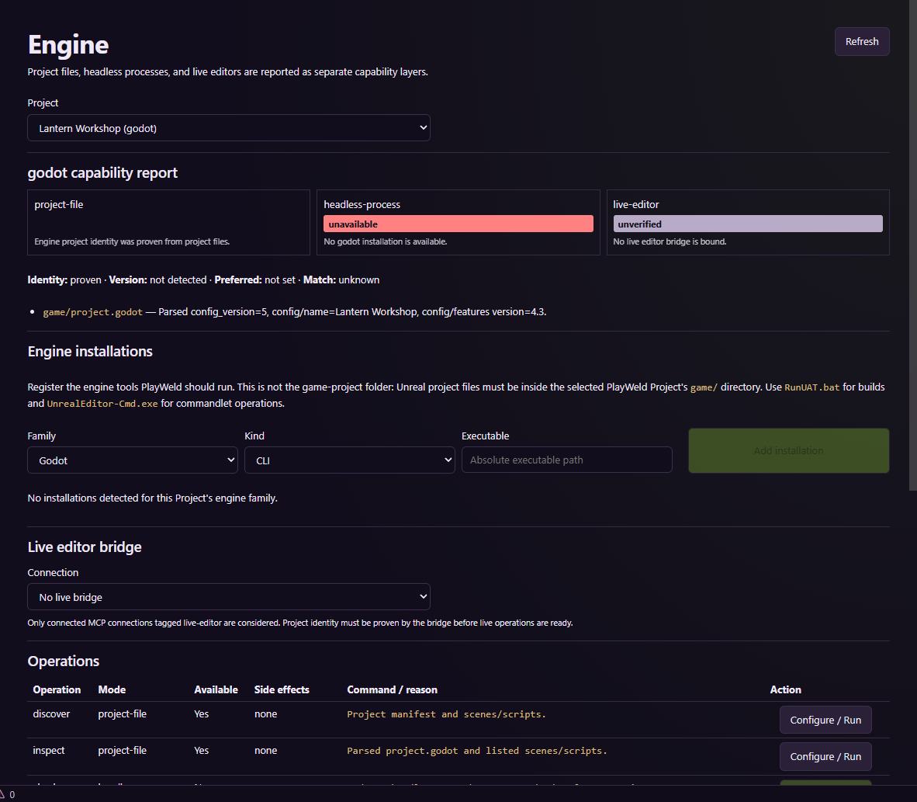Click the headless-process card title
917x802 pixels.
coord(362,204)
